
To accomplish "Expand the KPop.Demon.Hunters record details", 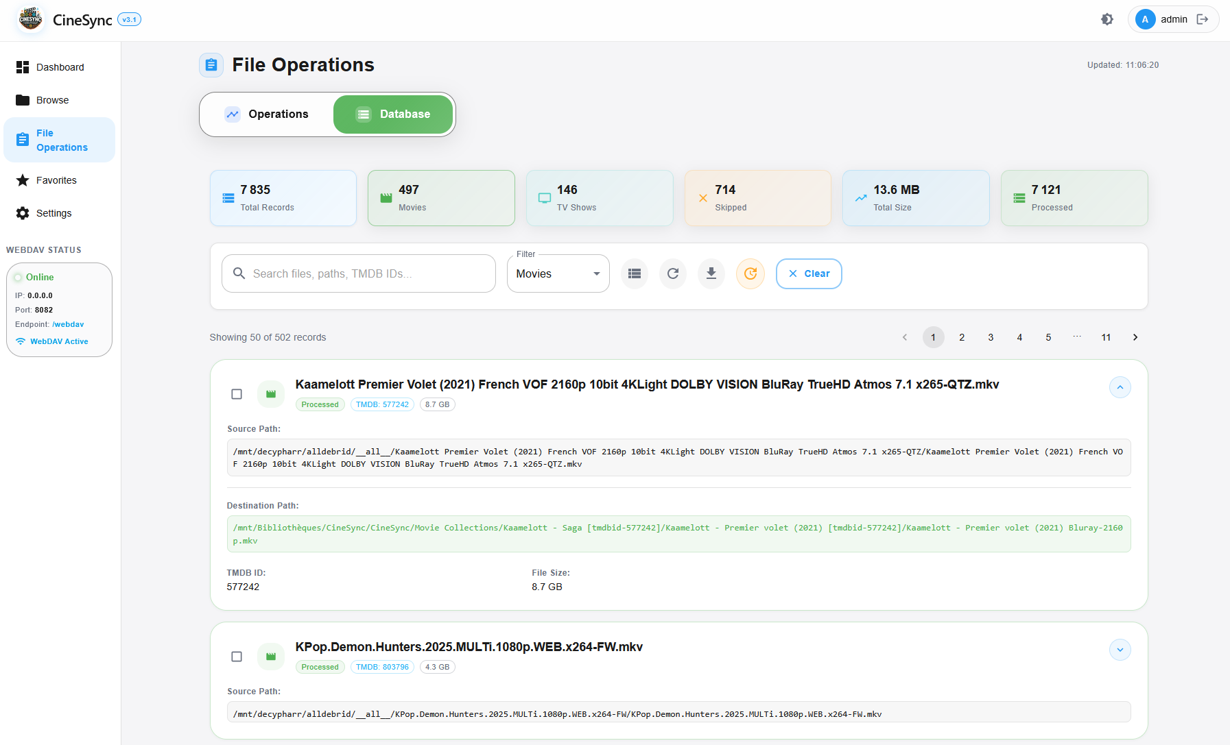I will (1120, 650).
